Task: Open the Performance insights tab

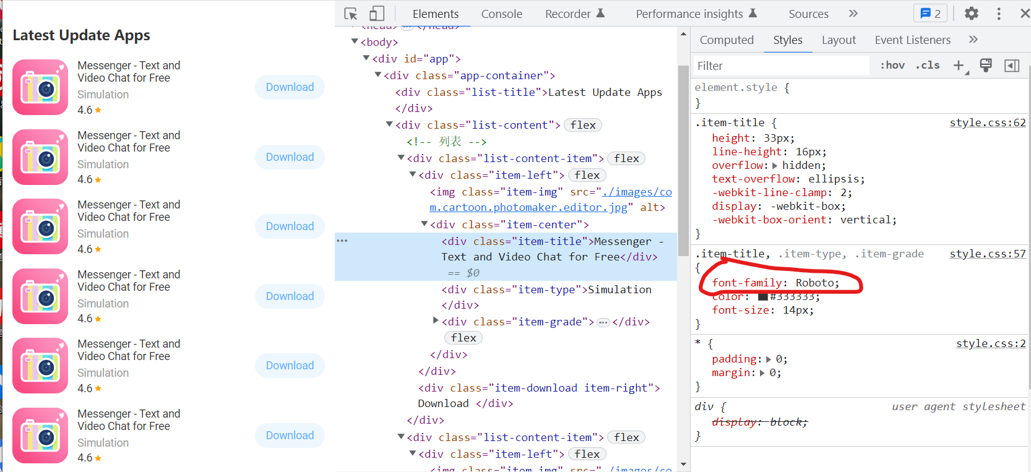Action: click(x=697, y=14)
